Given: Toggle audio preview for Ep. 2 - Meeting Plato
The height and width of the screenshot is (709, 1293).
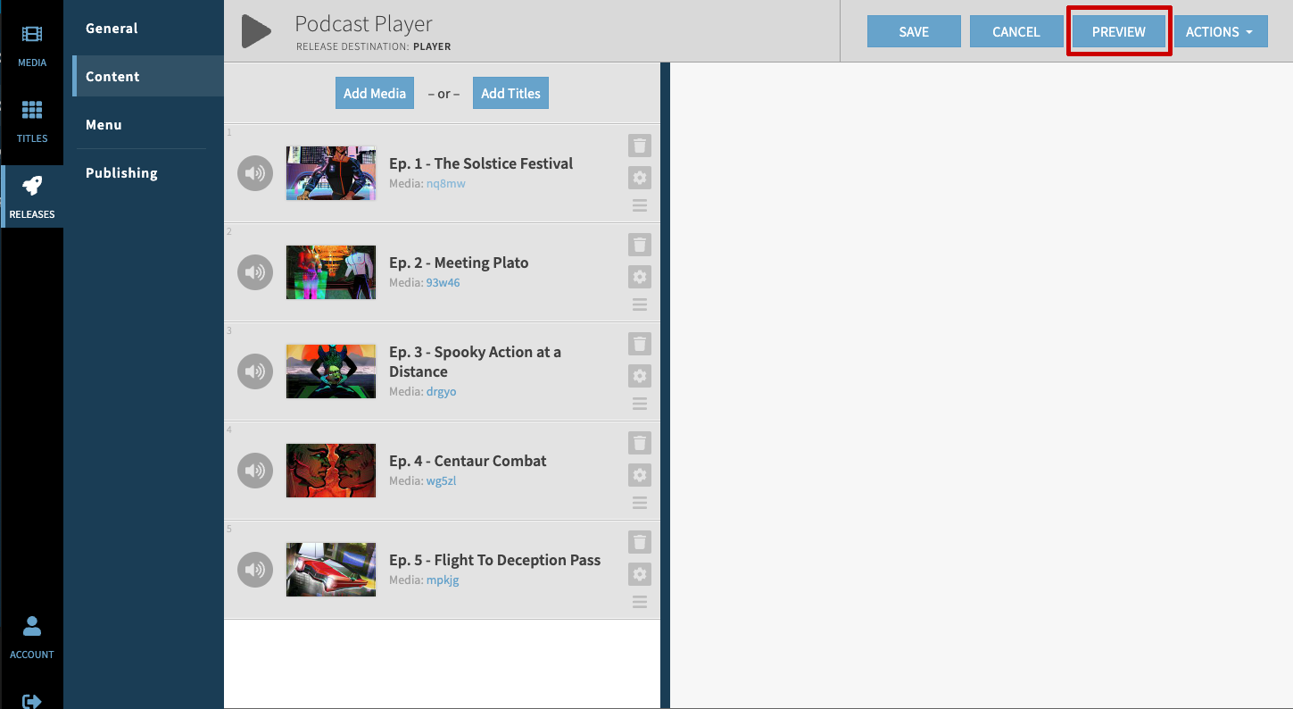Looking at the screenshot, I should click(x=255, y=272).
